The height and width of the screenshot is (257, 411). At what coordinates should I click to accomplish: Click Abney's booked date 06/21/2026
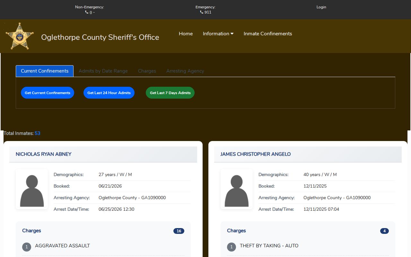110,186
